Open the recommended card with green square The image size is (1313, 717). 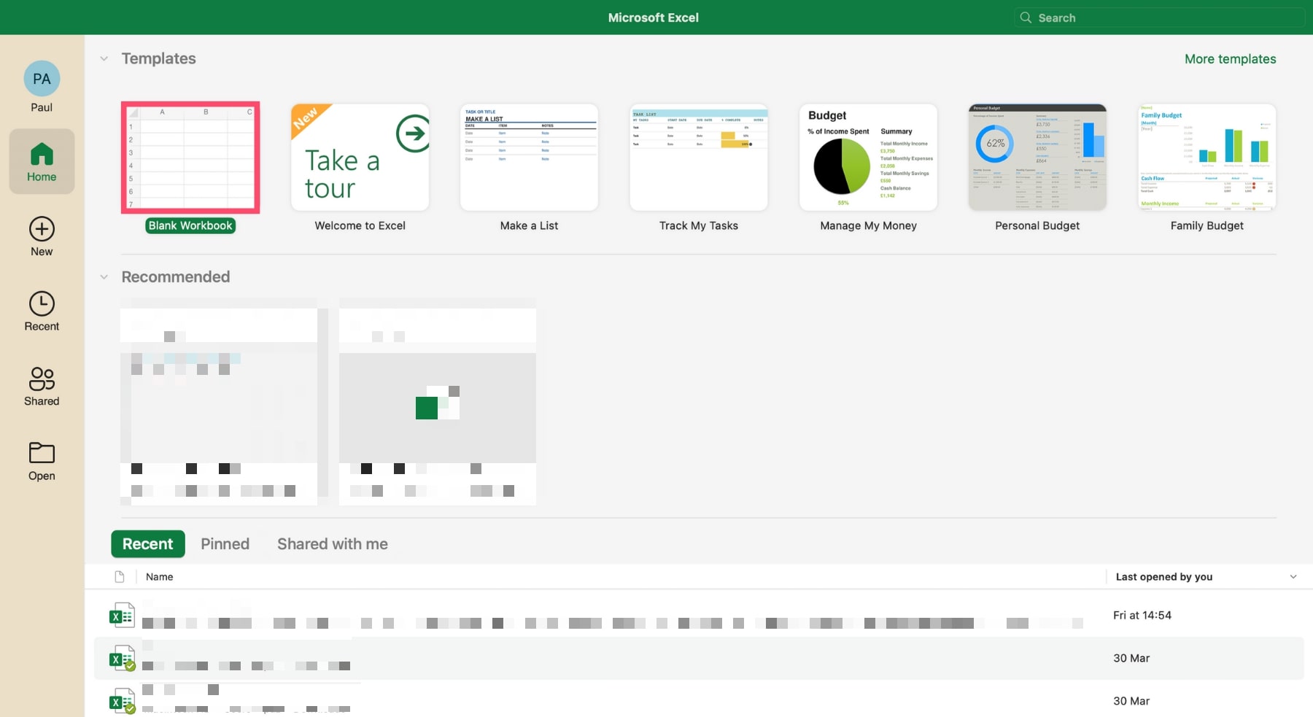tap(438, 401)
